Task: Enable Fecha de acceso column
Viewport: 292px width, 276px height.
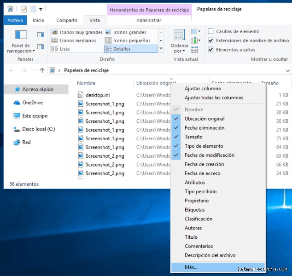Action: pos(218,173)
